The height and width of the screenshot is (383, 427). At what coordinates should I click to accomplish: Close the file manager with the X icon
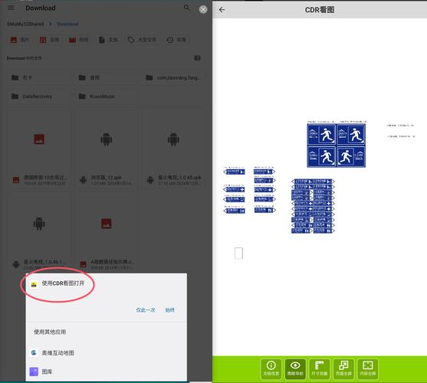tap(203, 9)
